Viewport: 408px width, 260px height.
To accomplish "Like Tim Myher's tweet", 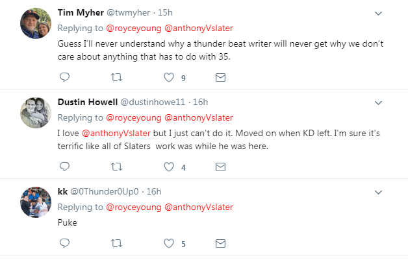I will click(x=169, y=78).
